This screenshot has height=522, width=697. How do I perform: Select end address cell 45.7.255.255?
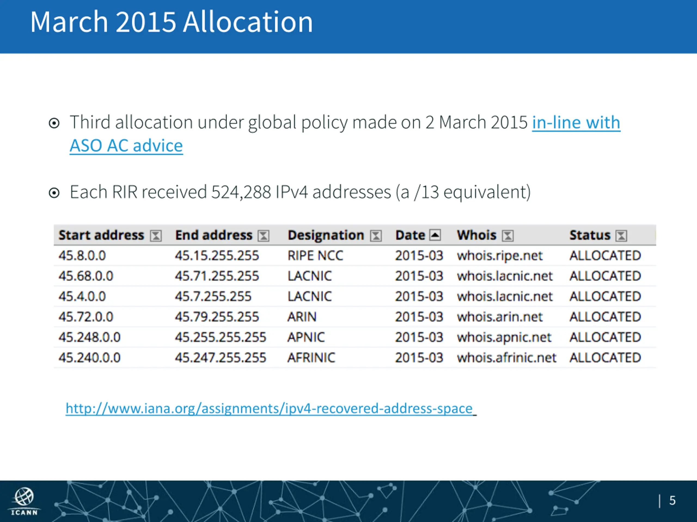coord(213,296)
